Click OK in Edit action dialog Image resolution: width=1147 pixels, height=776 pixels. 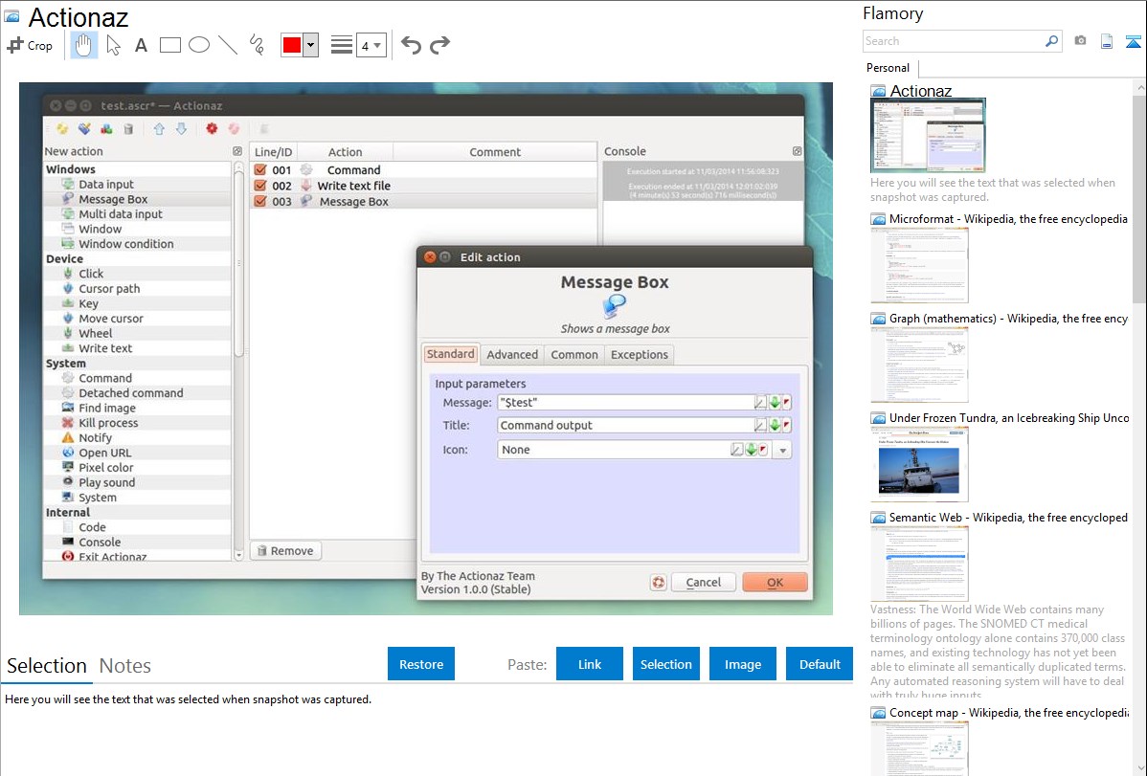pos(775,582)
